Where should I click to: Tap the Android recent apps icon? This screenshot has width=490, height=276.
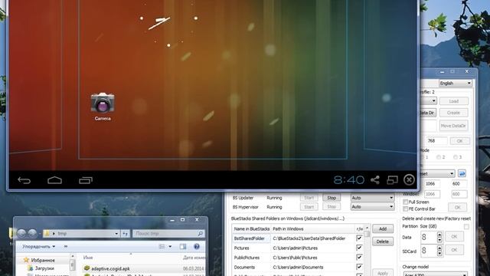(x=86, y=180)
